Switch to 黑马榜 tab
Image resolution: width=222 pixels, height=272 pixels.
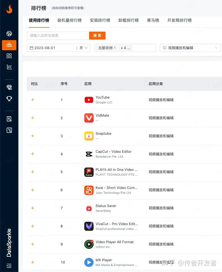pyautogui.click(x=153, y=20)
